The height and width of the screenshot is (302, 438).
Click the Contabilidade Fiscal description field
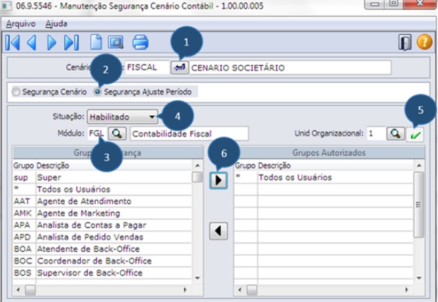pos(189,134)
